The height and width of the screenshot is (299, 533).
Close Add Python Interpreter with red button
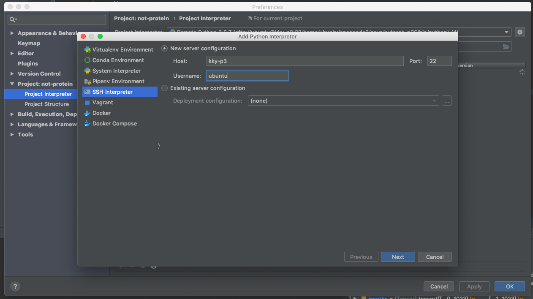tap(83, 36)
